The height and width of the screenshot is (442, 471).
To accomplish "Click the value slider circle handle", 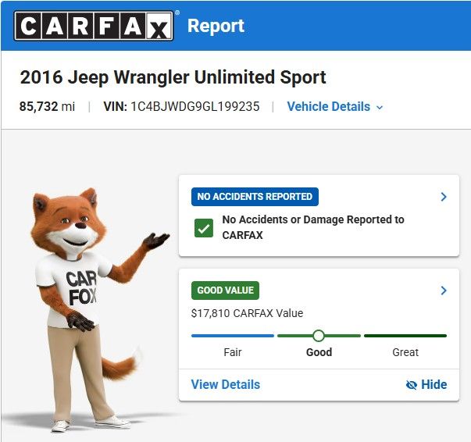I will 319,336.
